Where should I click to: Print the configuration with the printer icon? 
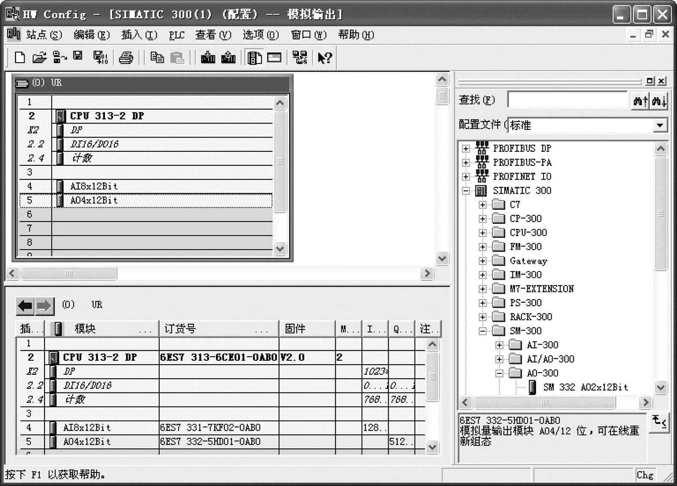126,57
